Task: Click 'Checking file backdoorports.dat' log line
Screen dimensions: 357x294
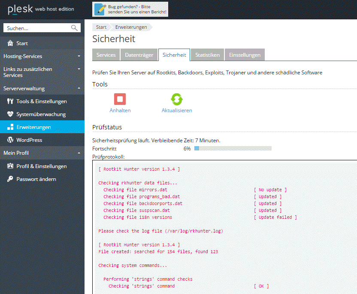Action: coord(143,203)
